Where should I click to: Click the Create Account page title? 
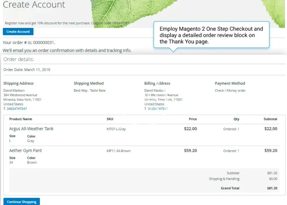pyautogui.click(x=34, y=5)
